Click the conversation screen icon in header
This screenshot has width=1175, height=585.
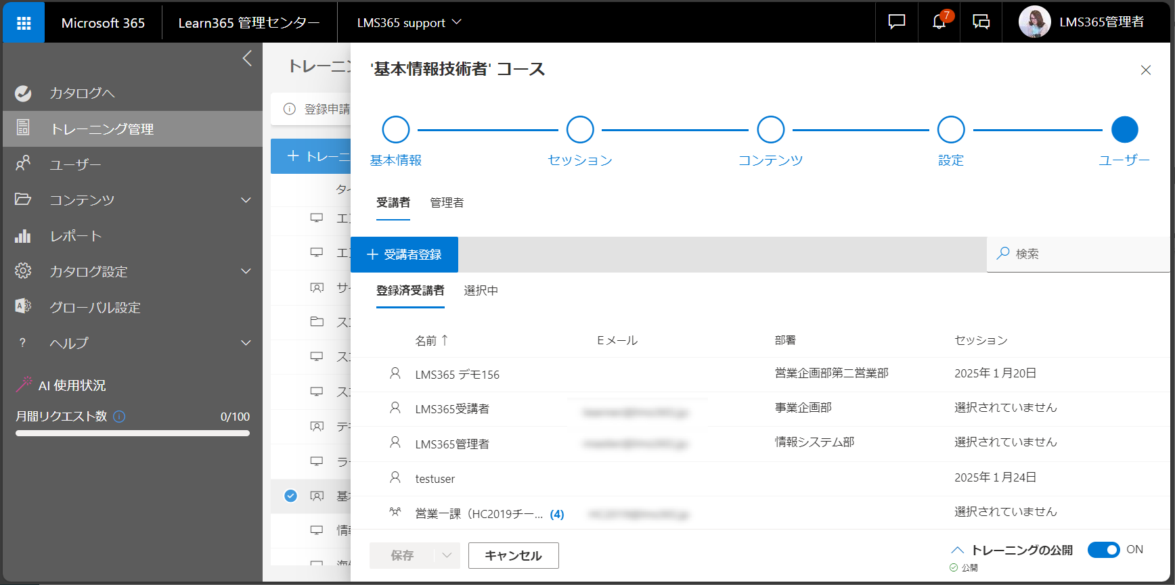(x=981, y=22)
